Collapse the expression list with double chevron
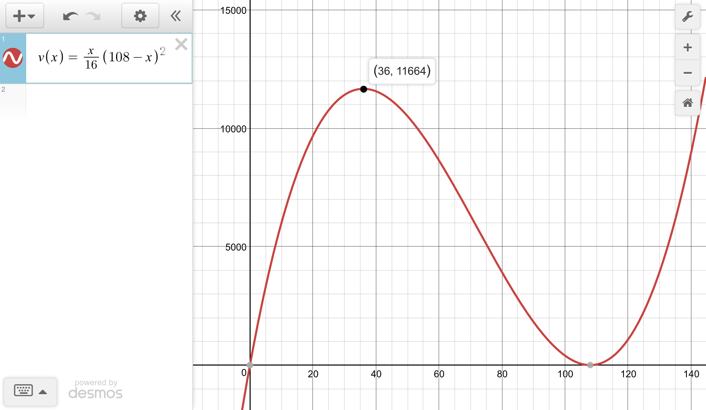The width and height of the screenshot is (706, 410). point(176,16)
